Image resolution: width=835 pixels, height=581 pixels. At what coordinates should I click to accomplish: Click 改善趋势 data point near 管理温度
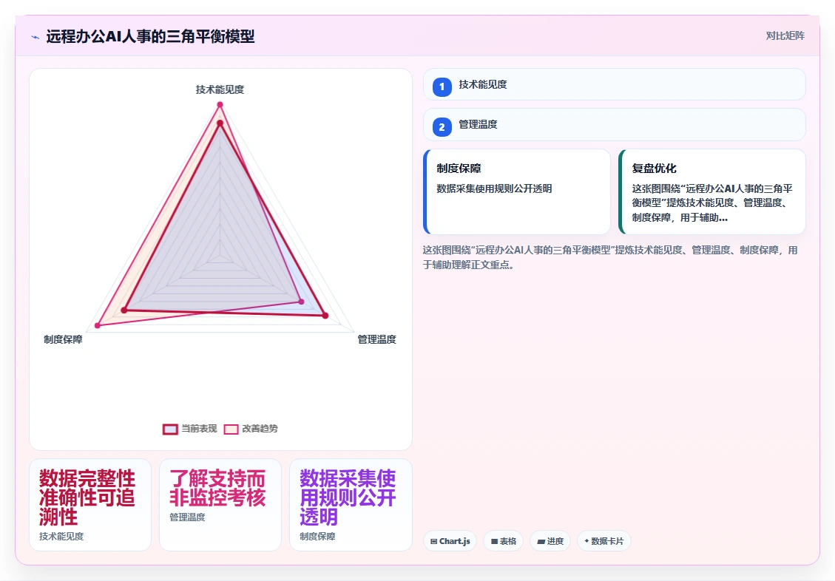point(302,302)
